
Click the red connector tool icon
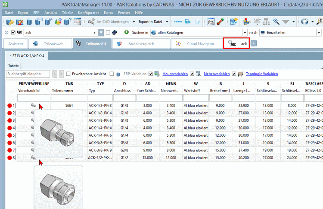click(220, 21)
